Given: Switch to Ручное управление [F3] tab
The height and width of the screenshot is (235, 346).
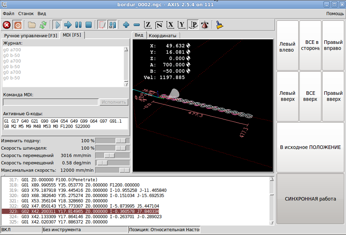Looking at the screenshot, I should 31,36.
